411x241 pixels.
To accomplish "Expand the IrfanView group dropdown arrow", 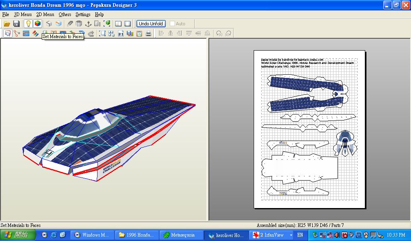I will pyautogui.click(x=291, y=235).
